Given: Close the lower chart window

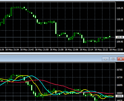Looking at the screenshot, I should (x=121, y=59).
